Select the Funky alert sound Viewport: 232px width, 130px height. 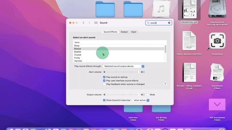tap(119, 58)
